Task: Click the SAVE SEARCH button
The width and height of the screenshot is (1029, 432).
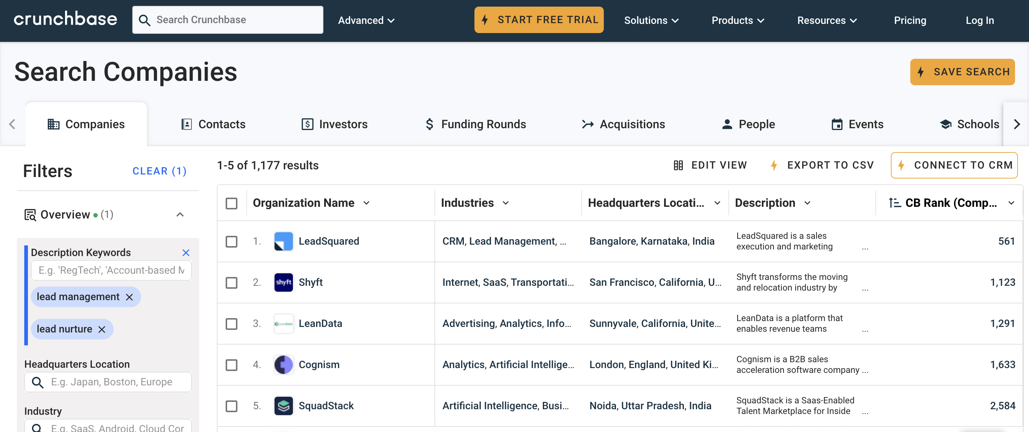Action: tap(962, 72)
